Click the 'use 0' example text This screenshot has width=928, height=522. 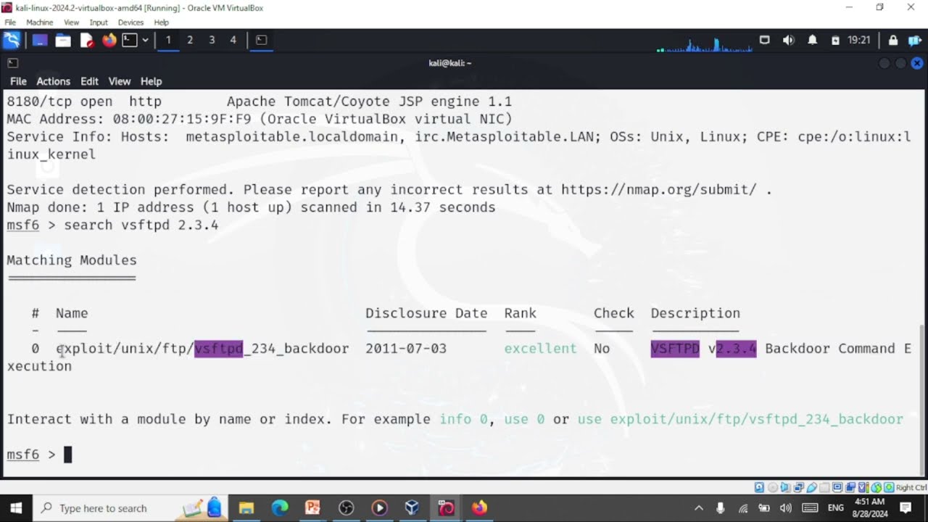[524, 419]
